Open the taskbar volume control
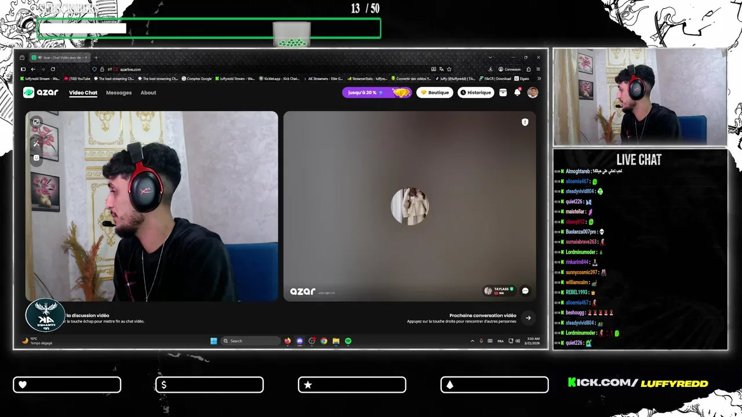The width and height of the screenshot is (742, 417). [x=517, y=341]
